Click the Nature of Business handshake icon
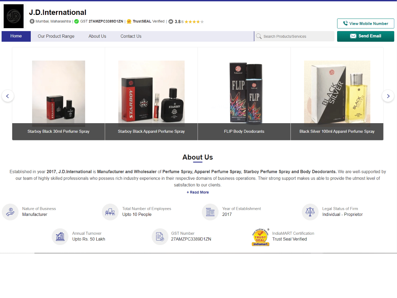The width and height of the screenshot is (397, 298). tap(10, 212)
